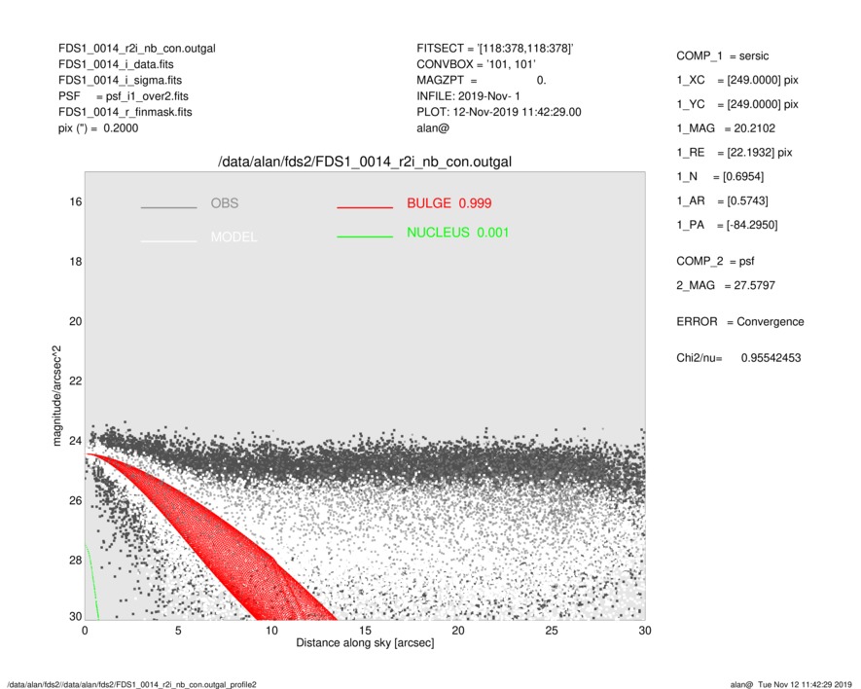Click the y-axis tick label 16

[76, 202]
